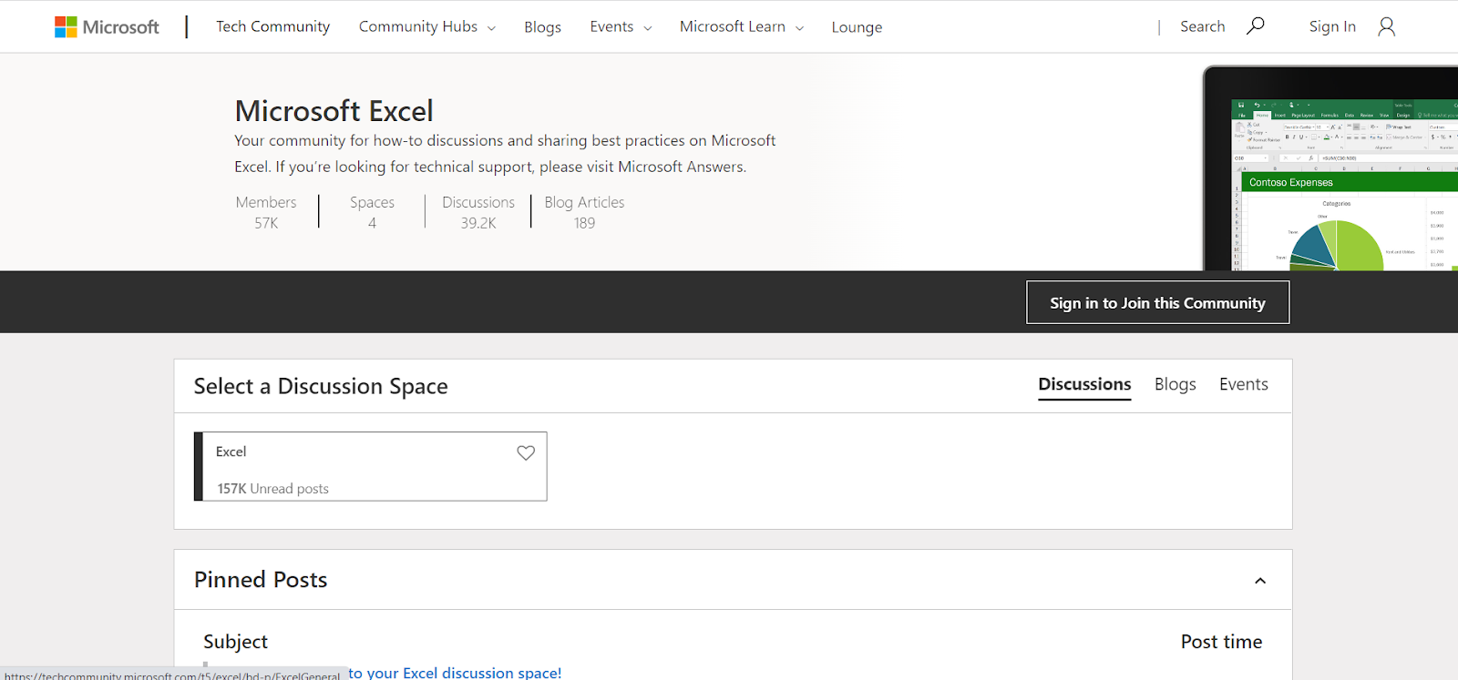This screenshot has width=1458, height=680.
Task: Switch to the Blogs tab in the discussion panel
Action: [1175, 384]
